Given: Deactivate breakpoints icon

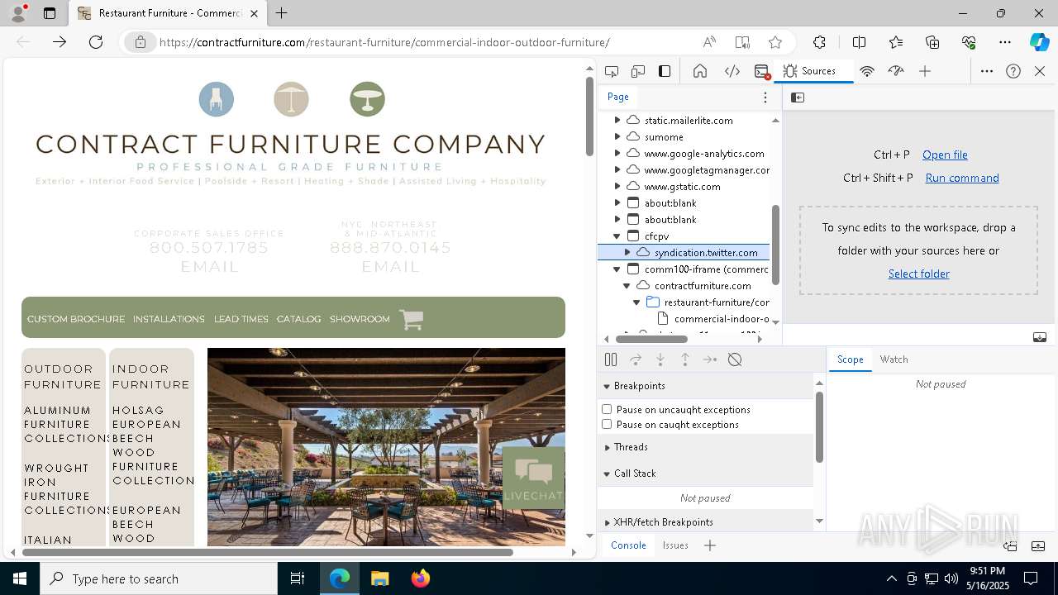Looking at the screenshot, I should (735, 359).
